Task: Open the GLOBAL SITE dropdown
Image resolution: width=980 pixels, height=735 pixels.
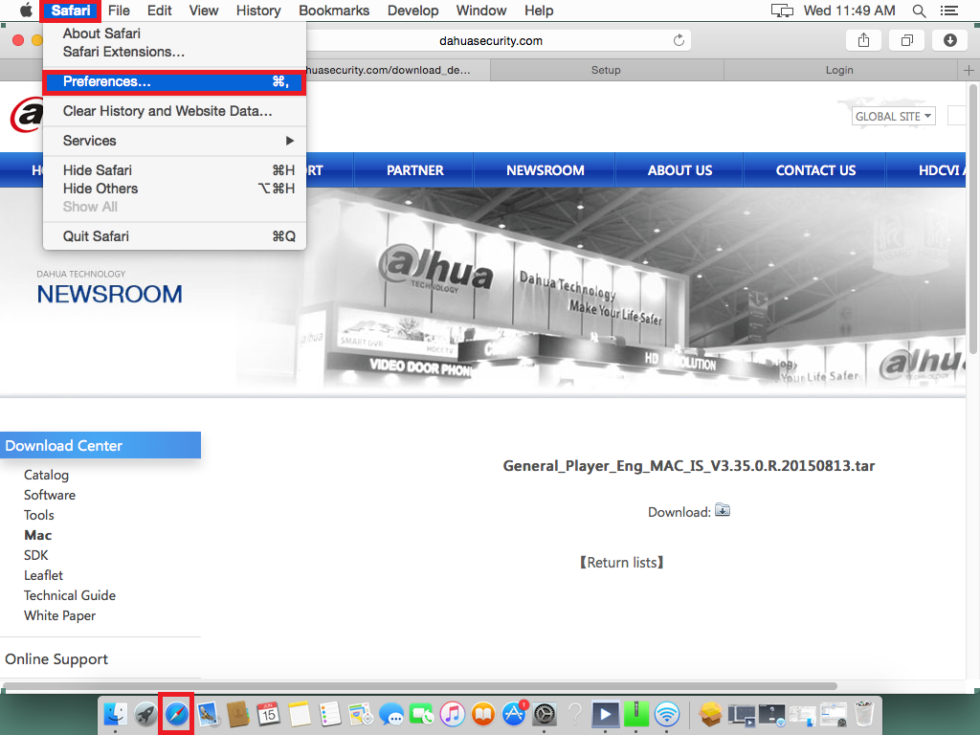Action: [x=893, y=116]
